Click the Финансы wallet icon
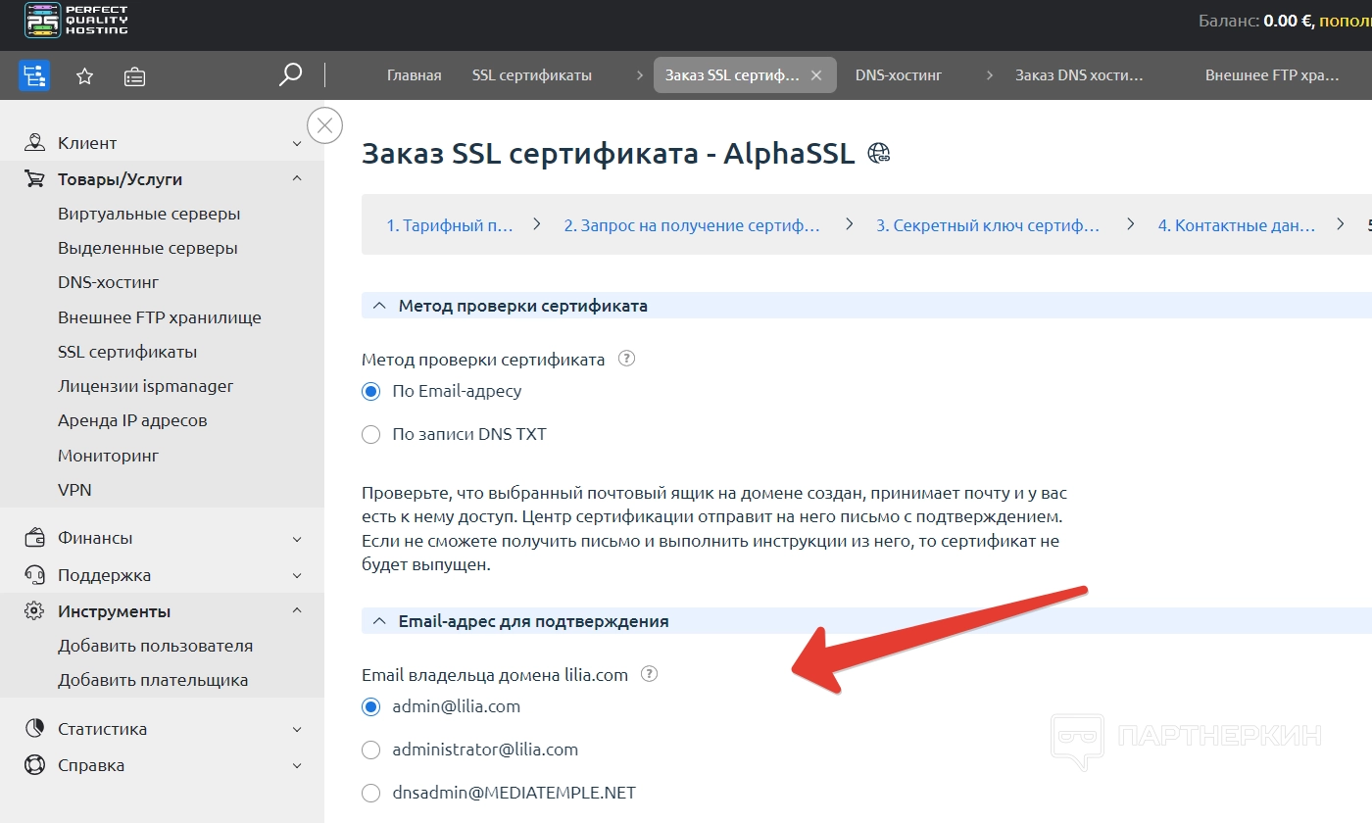 [x=34, y=538]
